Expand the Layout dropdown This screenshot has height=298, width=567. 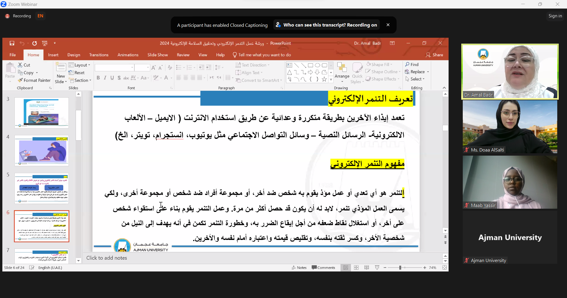pos(79,65)
